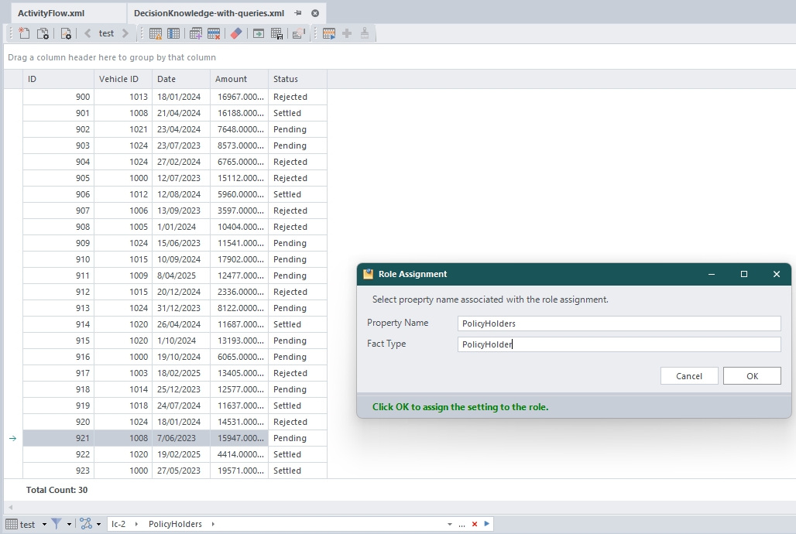Click the add table row plus icon
The width and height of the screenshot is (796, 534).
tap(195, 33)
